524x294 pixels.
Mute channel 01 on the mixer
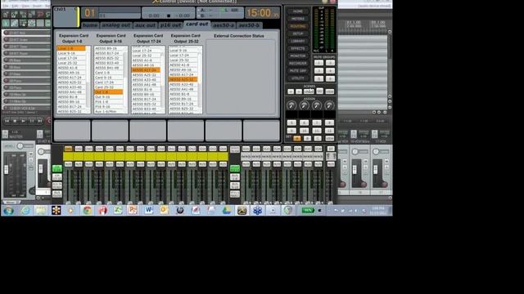68,164
